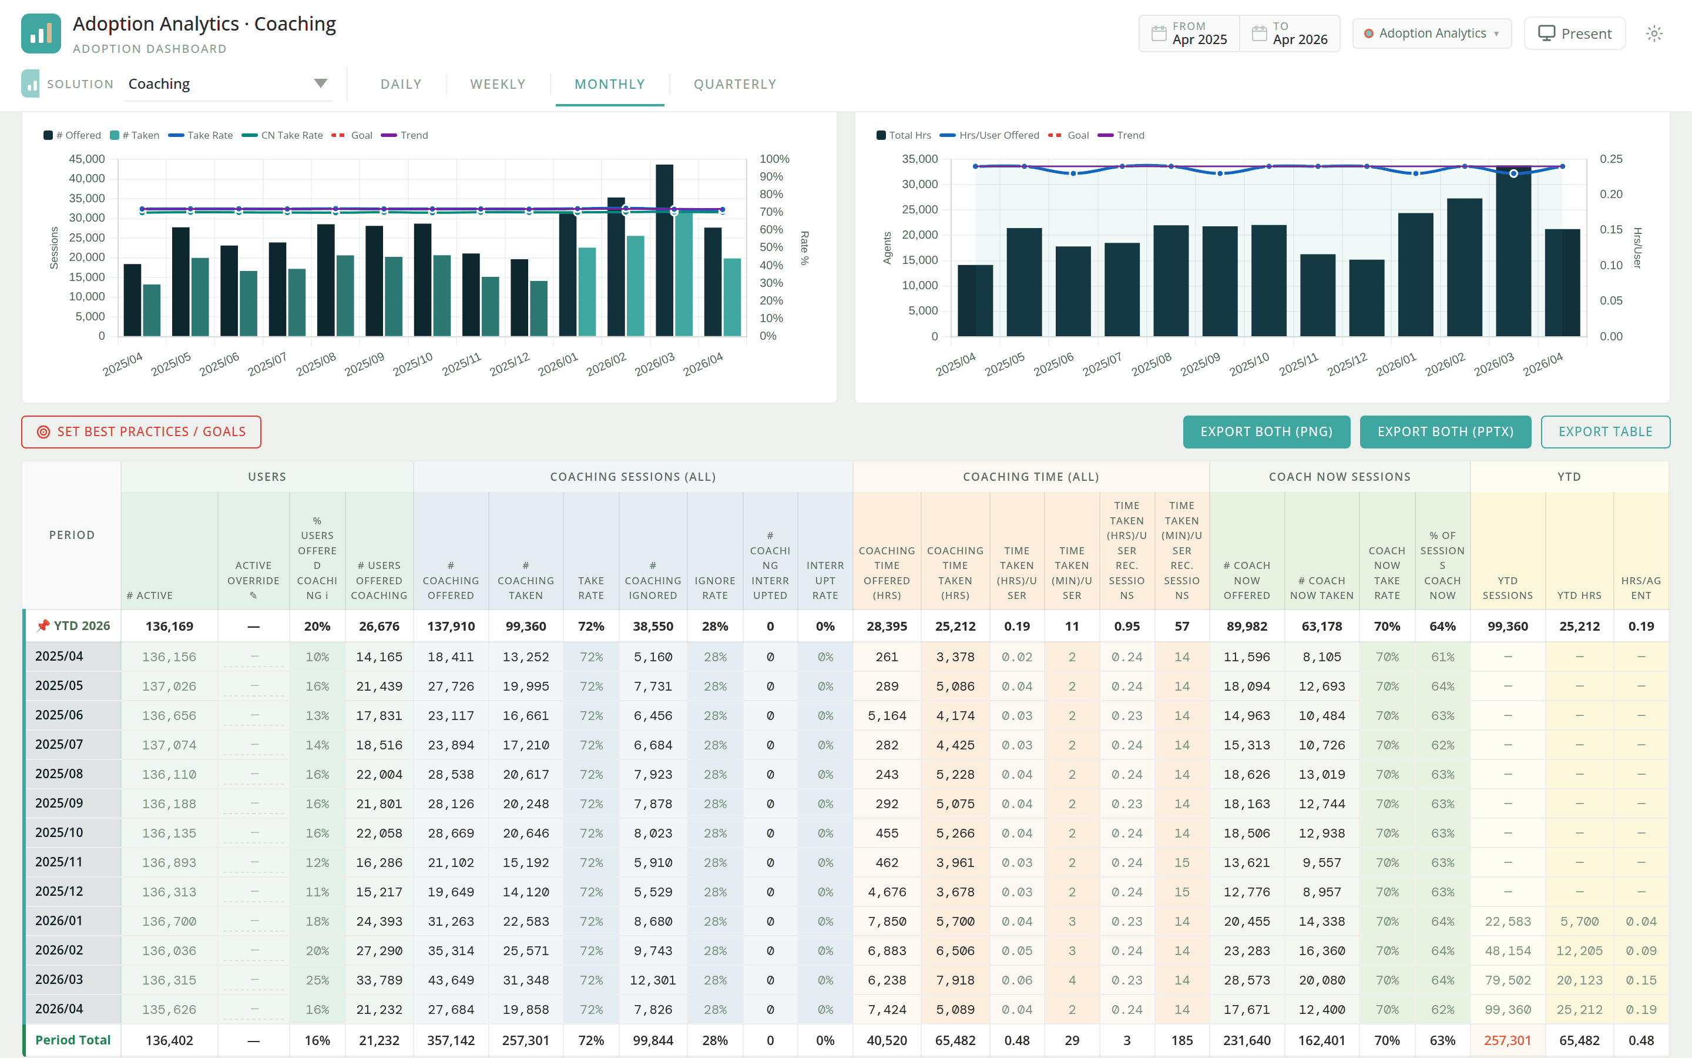The height and width of the screenshot is (1058, 1692).
Task: Click Active Override dash cell for 2026/01
Action: point(254,921)
